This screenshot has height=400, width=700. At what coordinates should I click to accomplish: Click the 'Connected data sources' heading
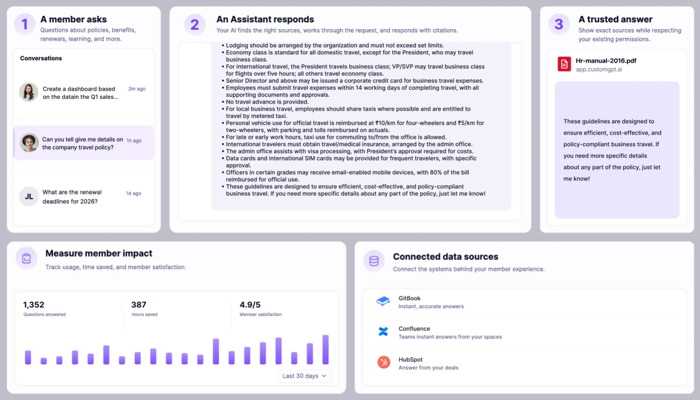pos(446,257)
